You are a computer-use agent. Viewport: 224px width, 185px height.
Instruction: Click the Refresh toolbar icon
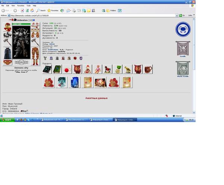(x=27, y=10)
